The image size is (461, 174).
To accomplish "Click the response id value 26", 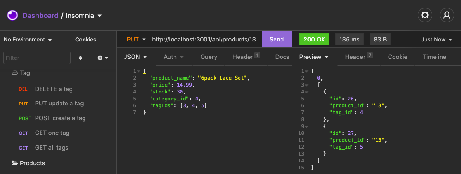I will tap(351, 99).
